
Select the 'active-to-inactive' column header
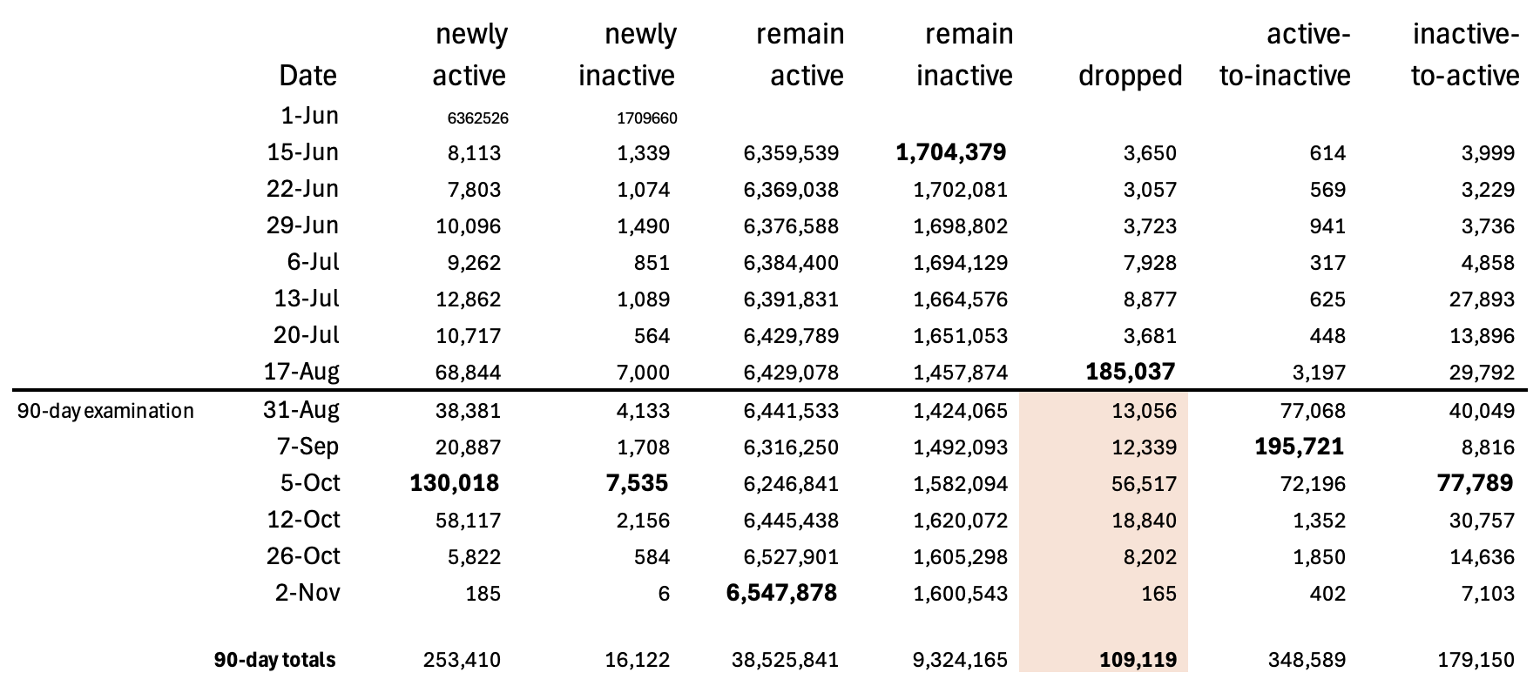(x=1285, y=55)
